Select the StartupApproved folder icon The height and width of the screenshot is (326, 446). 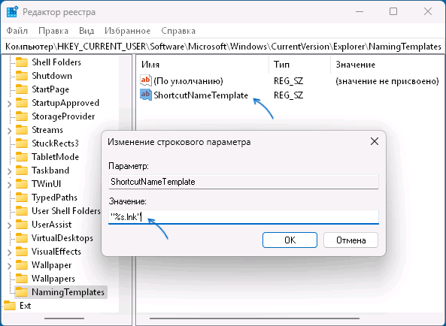click(x=22, y=103)
